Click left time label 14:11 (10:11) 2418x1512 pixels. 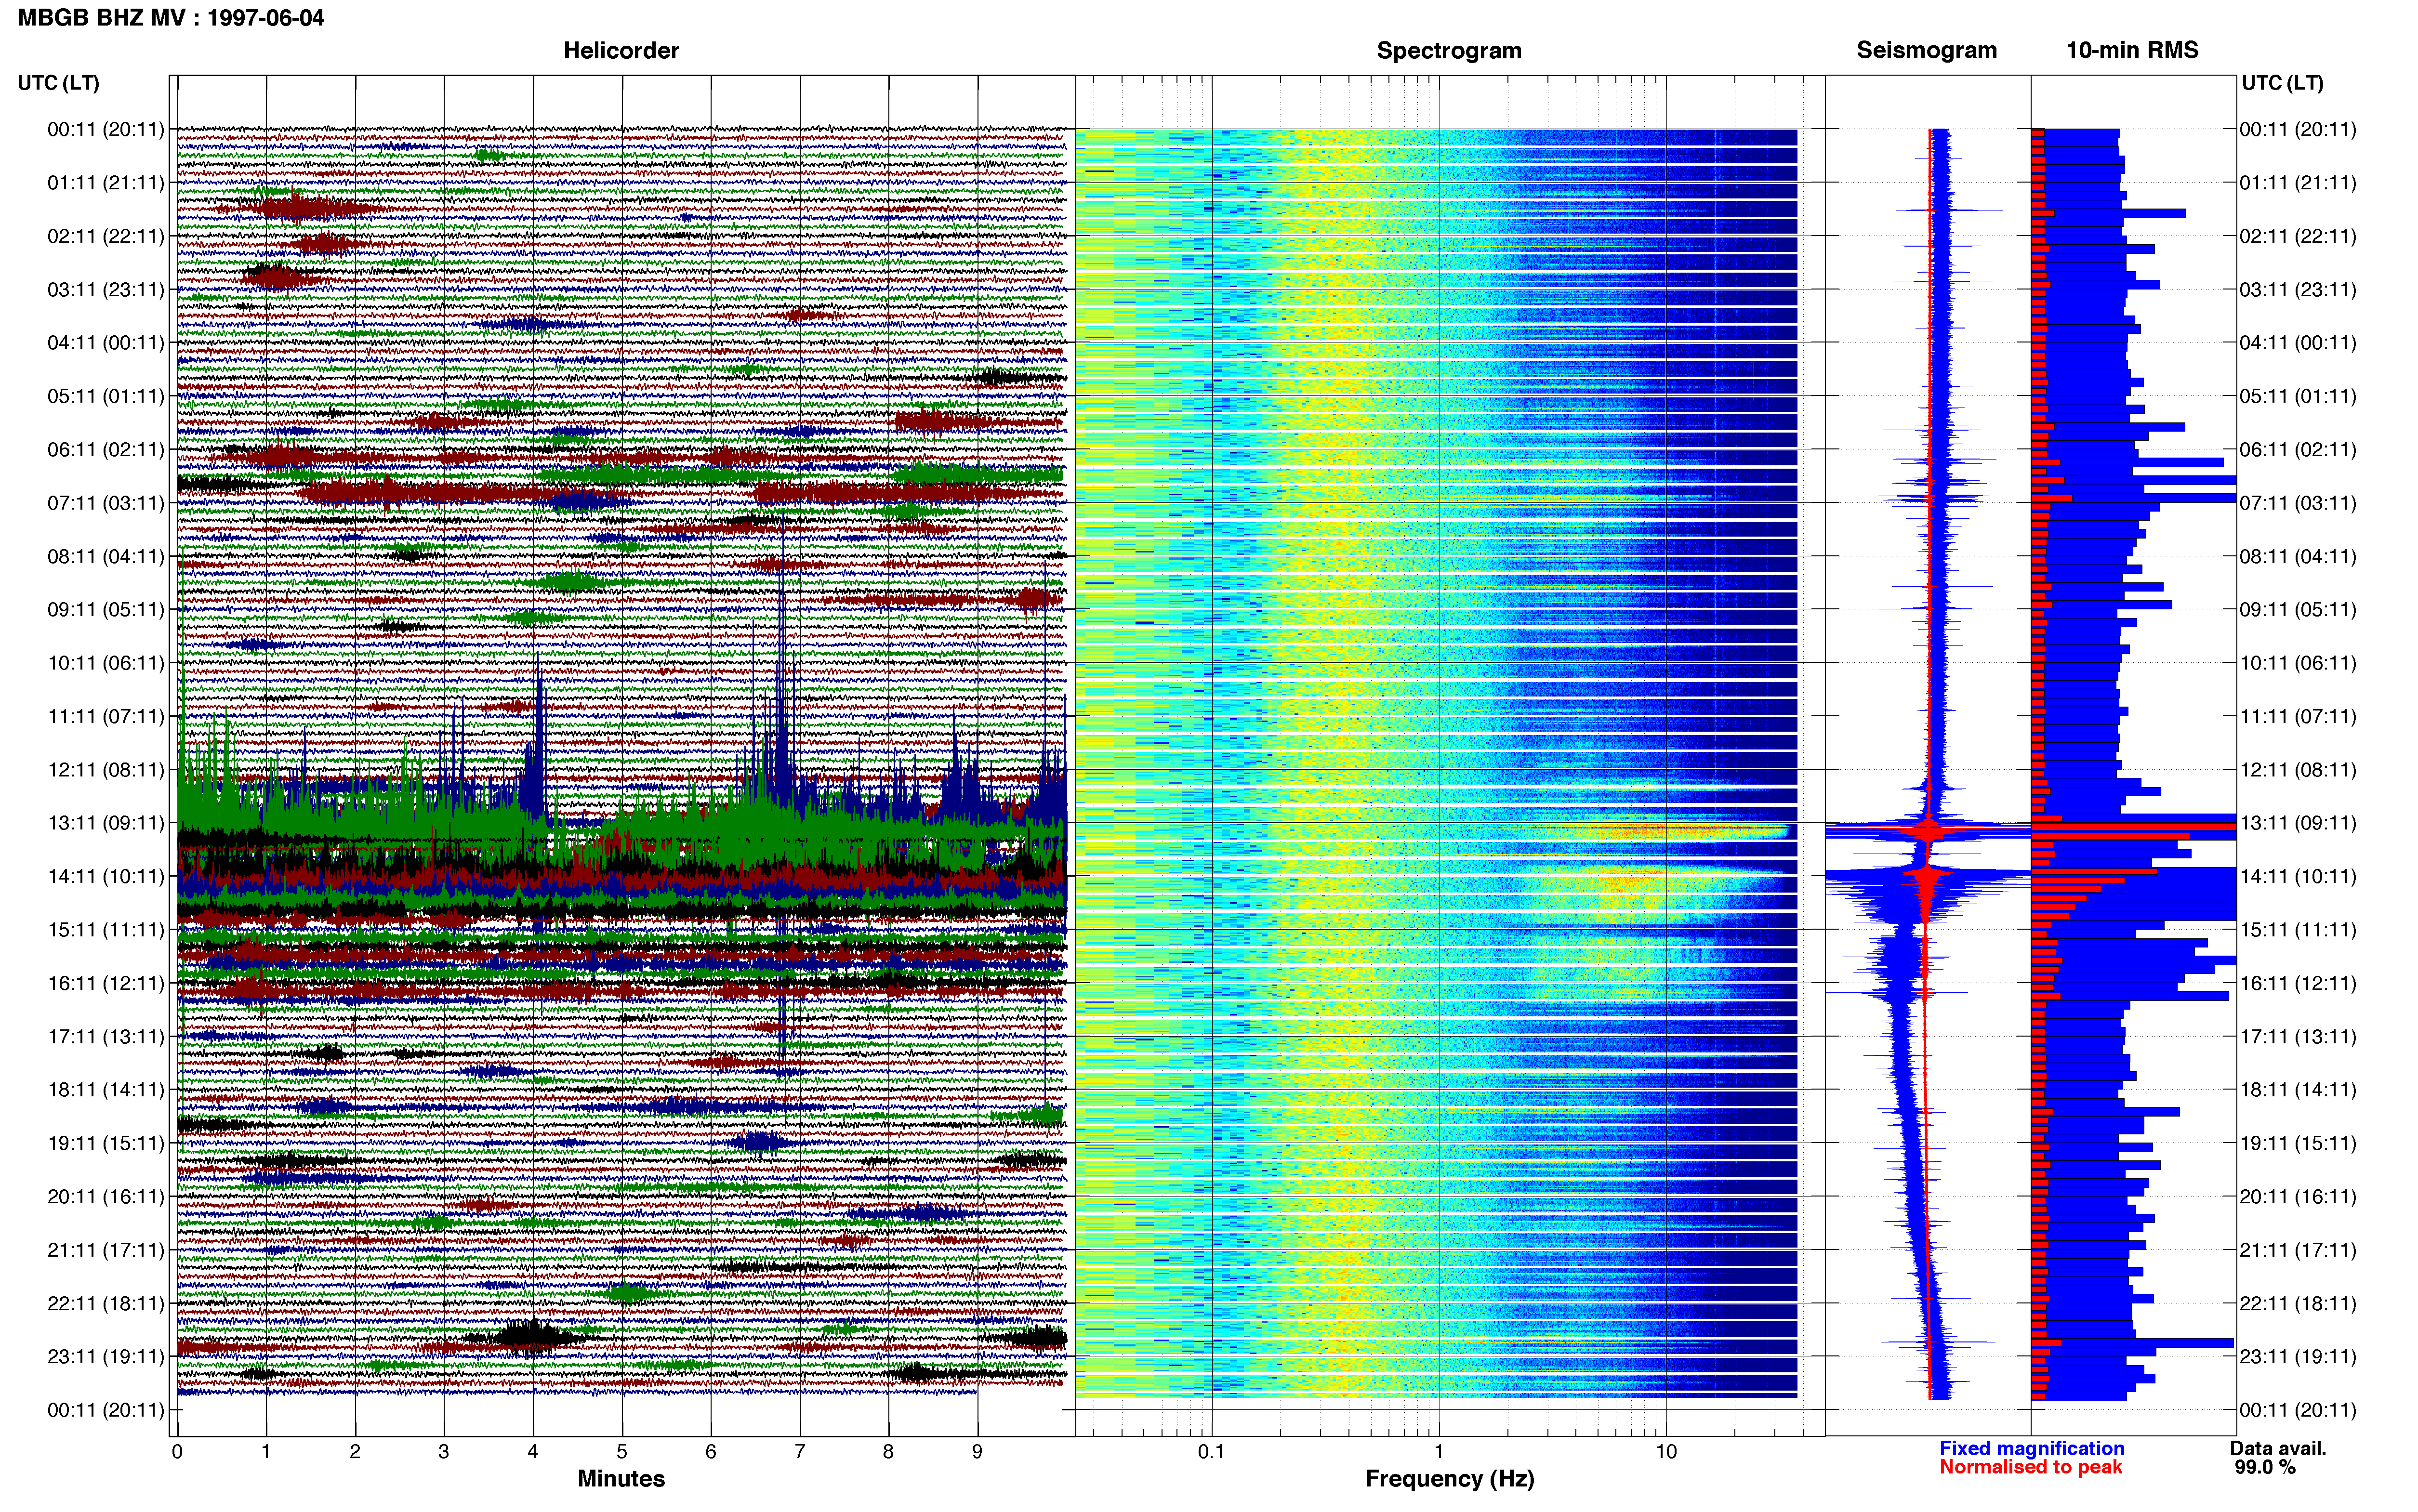pyautogui.click(x=106, y=876)
